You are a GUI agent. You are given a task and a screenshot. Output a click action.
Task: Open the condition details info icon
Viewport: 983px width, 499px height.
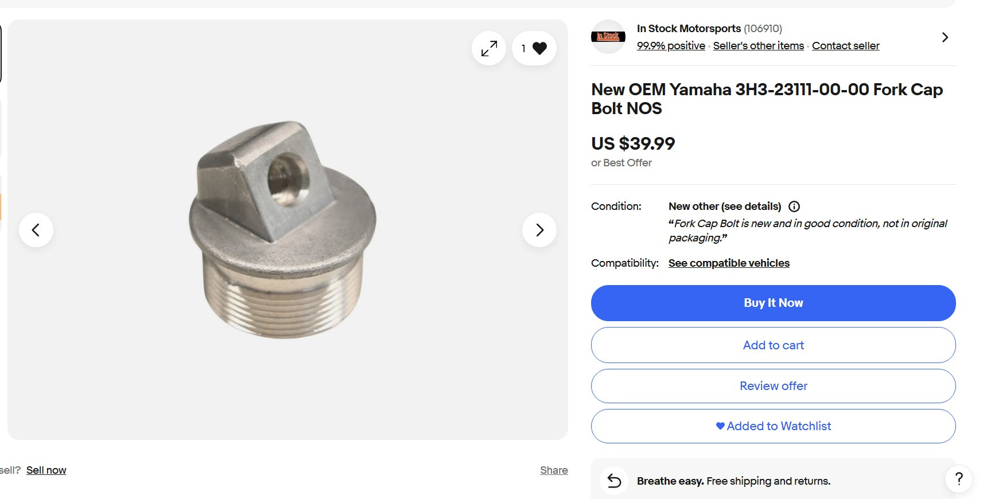[794, 206]
